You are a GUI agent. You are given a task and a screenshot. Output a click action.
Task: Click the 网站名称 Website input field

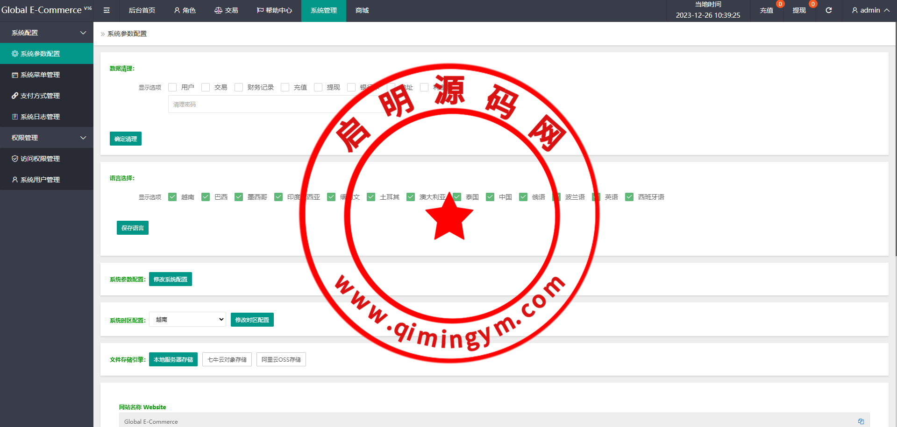pos(494,421)
